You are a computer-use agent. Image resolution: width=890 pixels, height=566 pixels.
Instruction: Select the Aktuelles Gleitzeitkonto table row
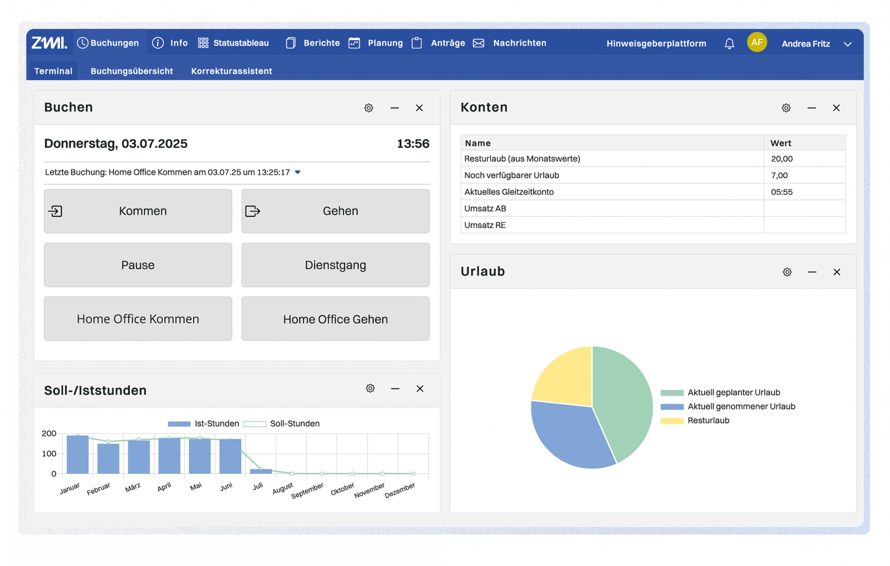pos(613,192)
